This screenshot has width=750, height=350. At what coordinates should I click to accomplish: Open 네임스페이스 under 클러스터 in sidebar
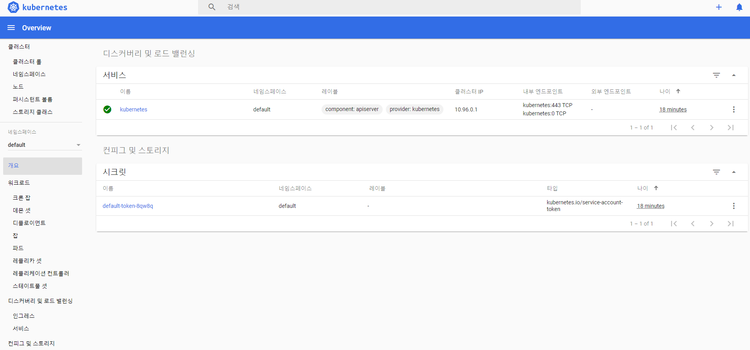[29, 74]
